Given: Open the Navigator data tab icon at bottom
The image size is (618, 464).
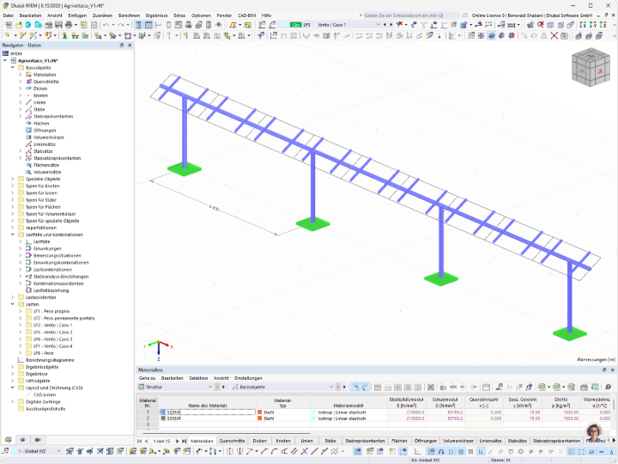Looking at the screenshot, I should [8, 440].
